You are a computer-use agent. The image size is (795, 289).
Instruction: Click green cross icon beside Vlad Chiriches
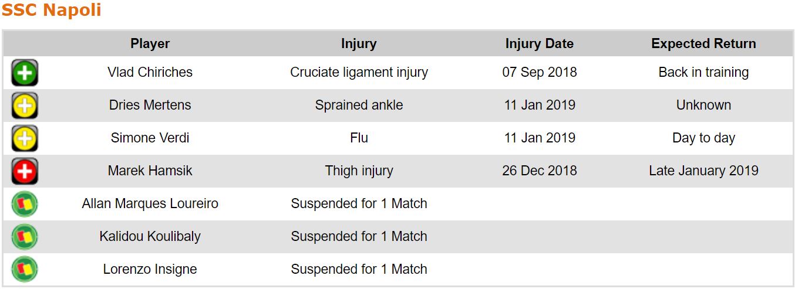pyautogui.click(x=25, y=73)
